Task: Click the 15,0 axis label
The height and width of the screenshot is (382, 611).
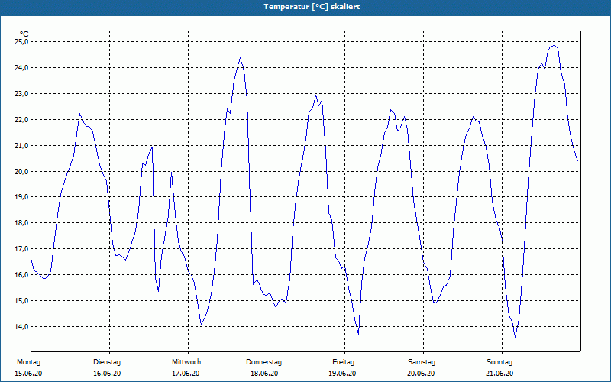Action: 21,300
